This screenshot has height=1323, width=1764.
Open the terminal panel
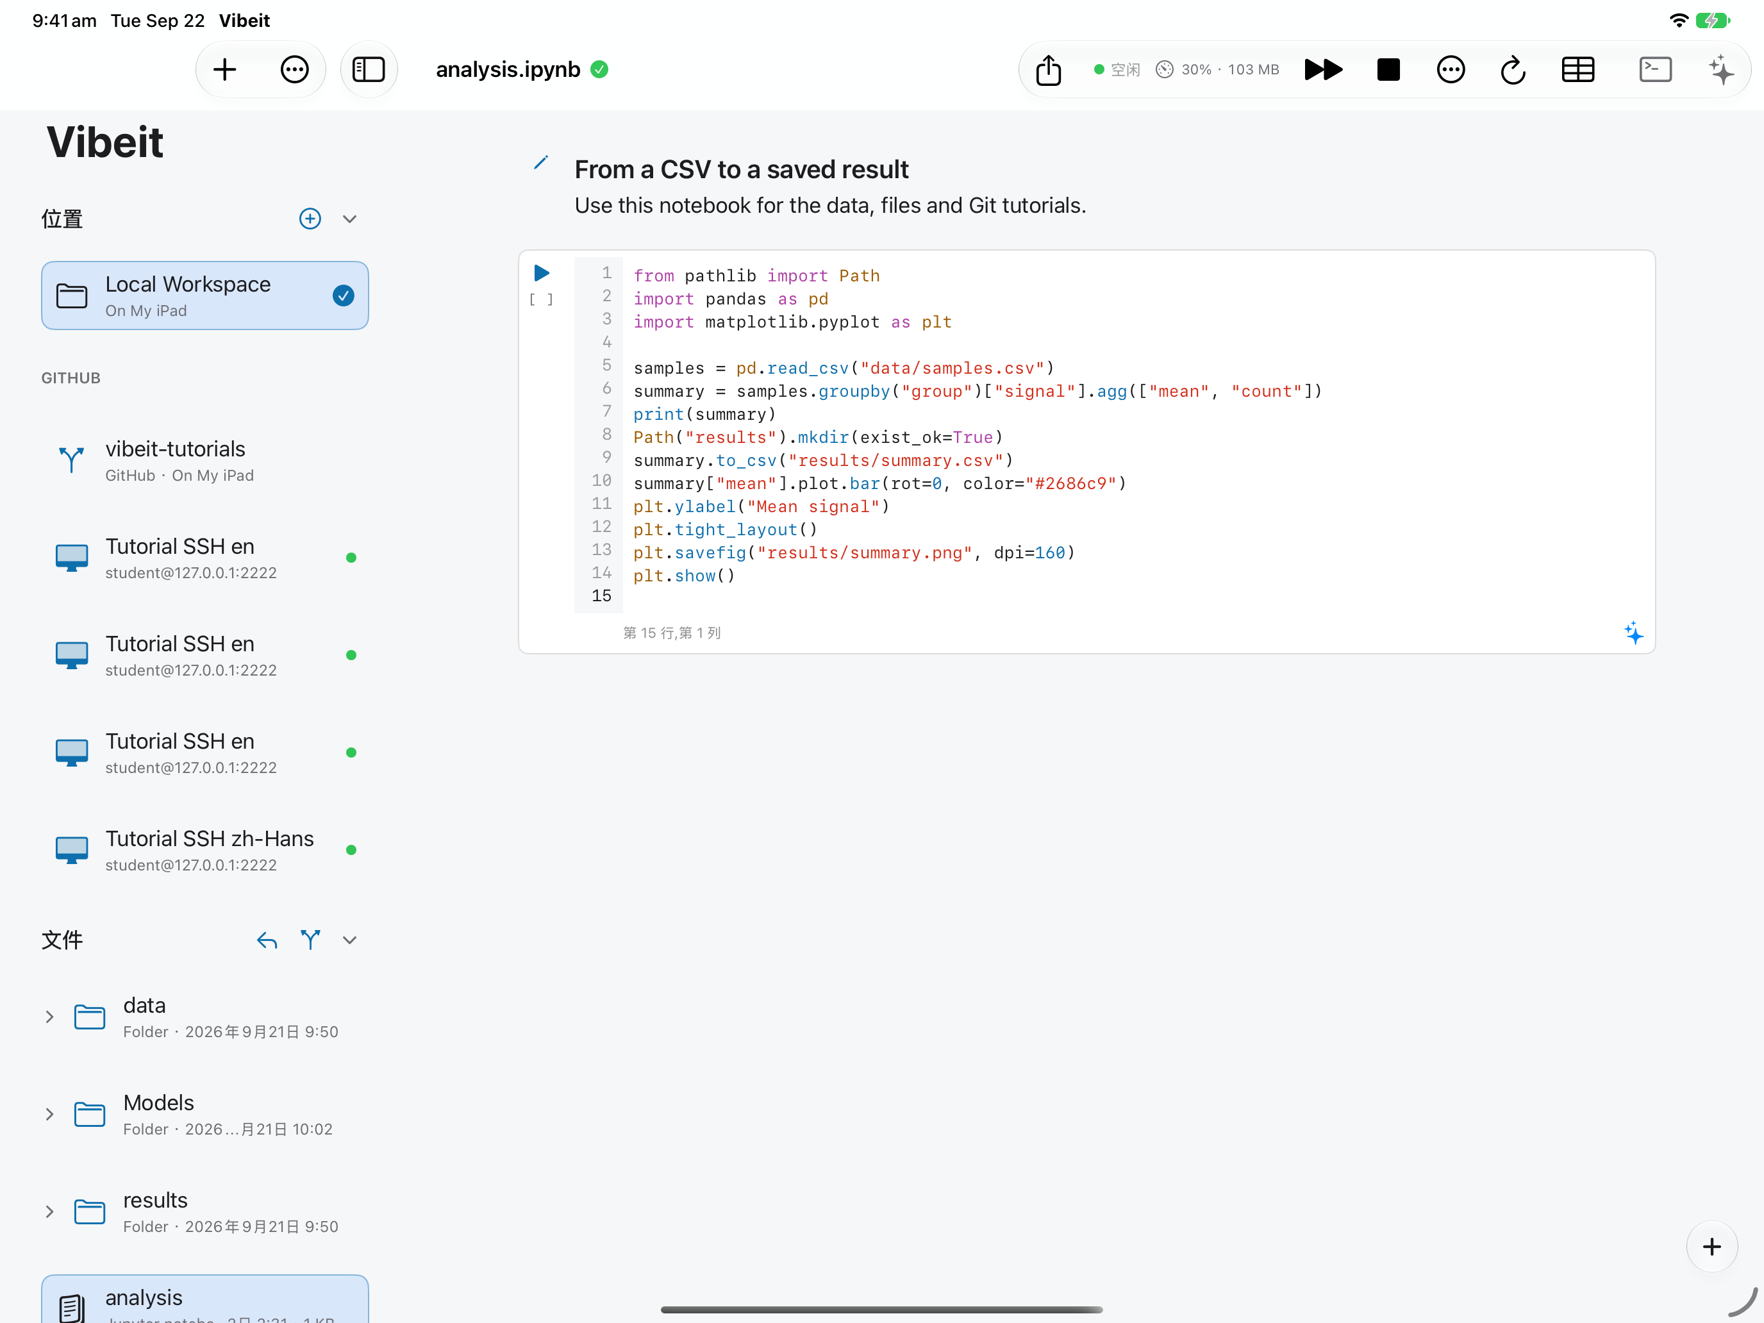click(x=1656, y=69)
